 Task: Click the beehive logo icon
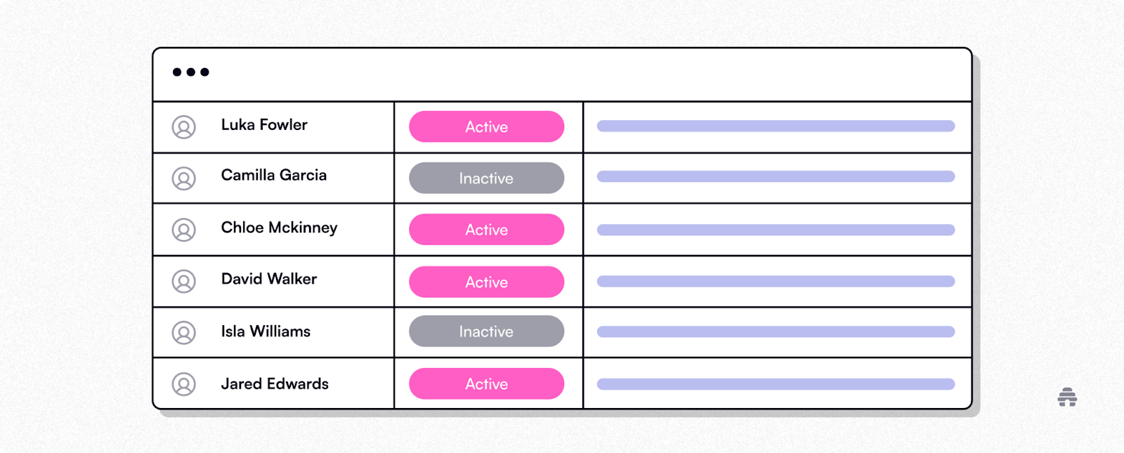1067,397
